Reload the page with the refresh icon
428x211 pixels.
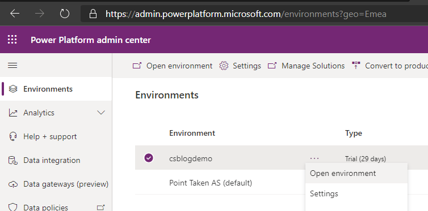[x=64, y=14]
